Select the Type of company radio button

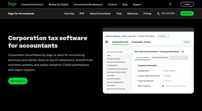tap(163, 86)
